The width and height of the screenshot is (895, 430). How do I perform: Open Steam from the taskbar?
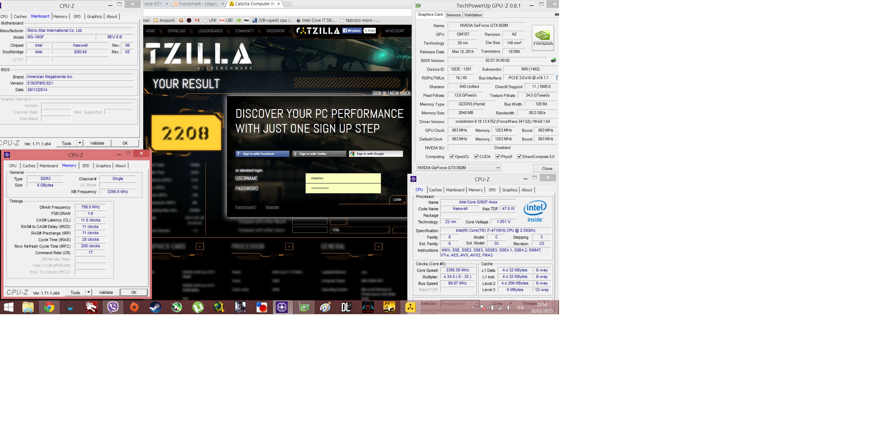[x=155, y=307]
